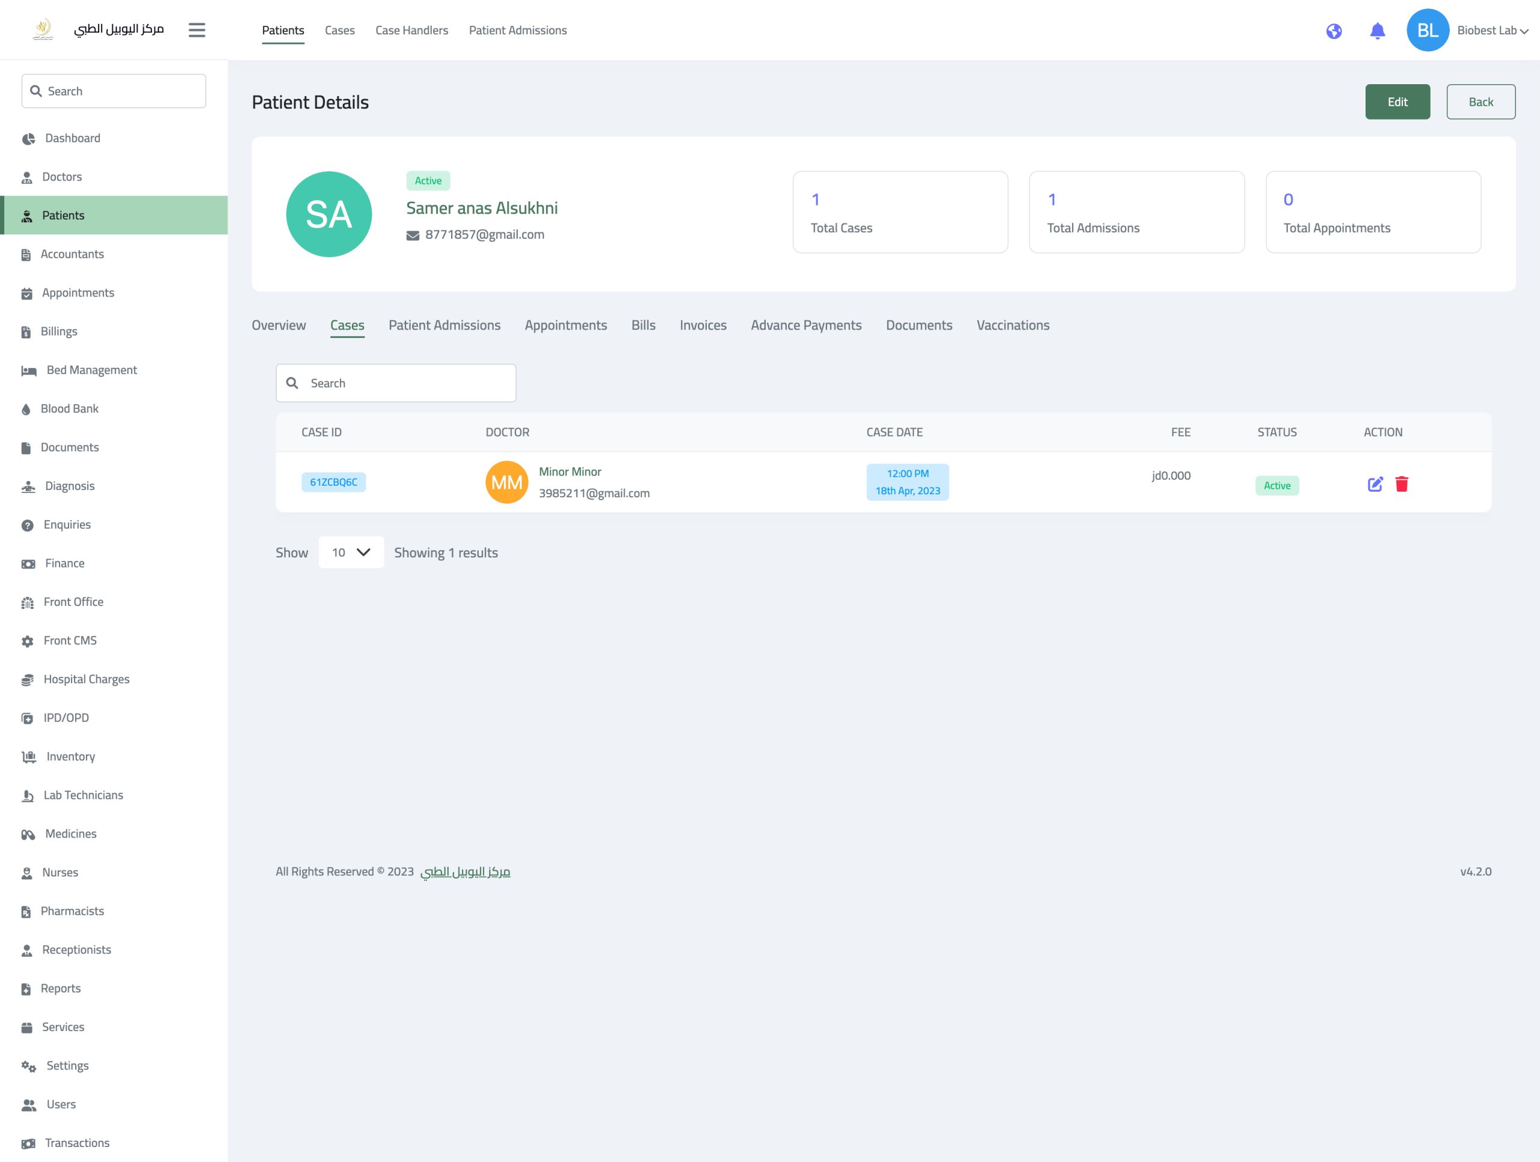Open Settings sidebar item

pos(114,1065)
